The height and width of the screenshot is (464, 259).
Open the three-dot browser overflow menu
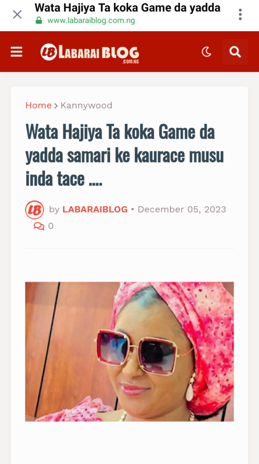[x=240, y=14]
